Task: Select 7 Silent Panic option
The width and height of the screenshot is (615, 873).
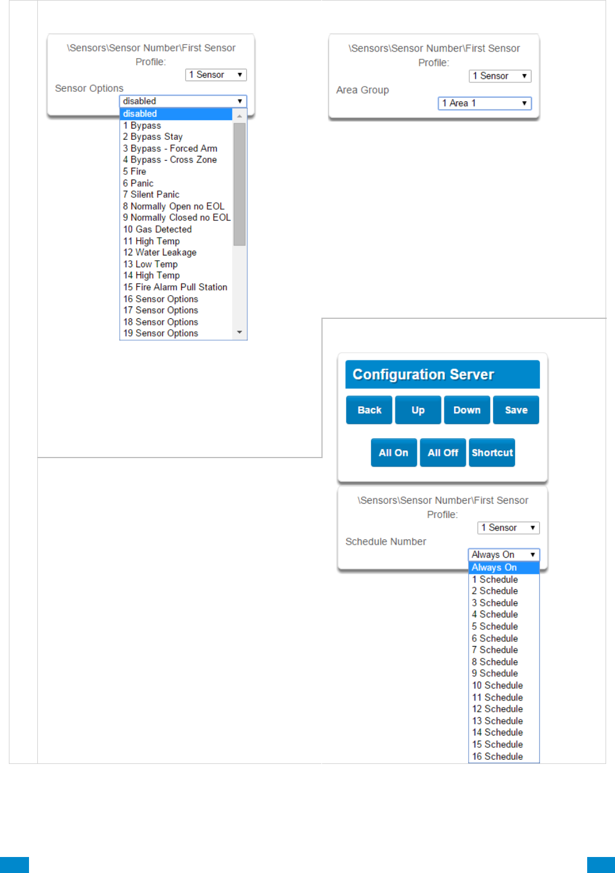Action: pos(176,194)
